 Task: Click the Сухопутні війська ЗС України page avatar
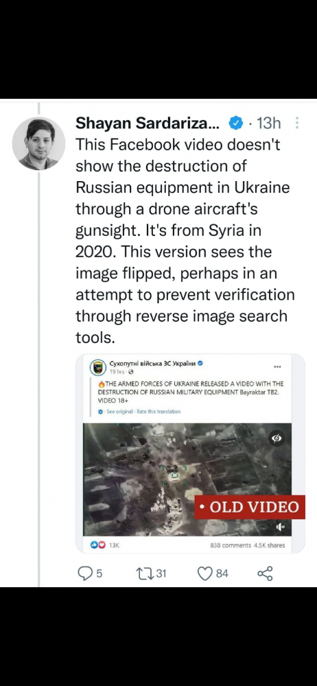click(x=98, y=368)
